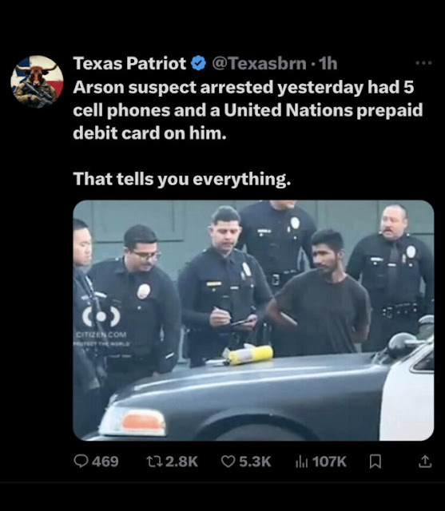
Task: Click the 107K views count
Action: (x=329, y=461)
